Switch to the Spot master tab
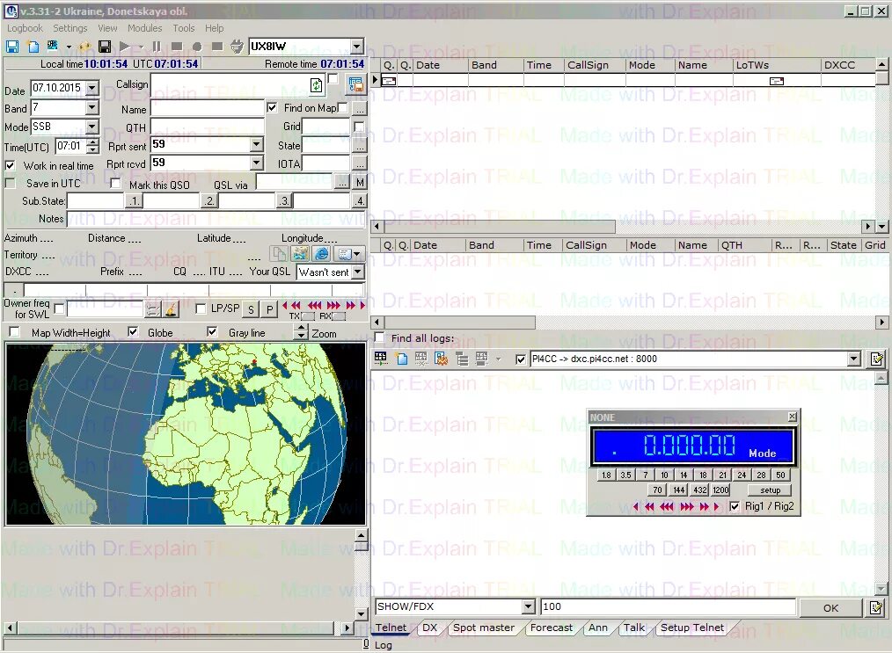892x653 pixels. 484,628
